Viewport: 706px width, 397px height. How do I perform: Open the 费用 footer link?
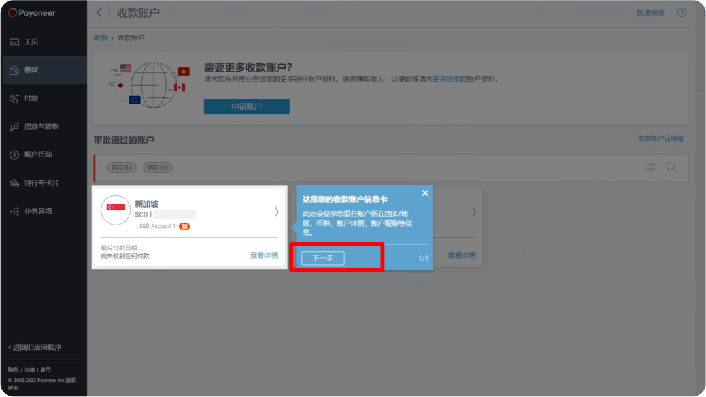tap(46, 370)
